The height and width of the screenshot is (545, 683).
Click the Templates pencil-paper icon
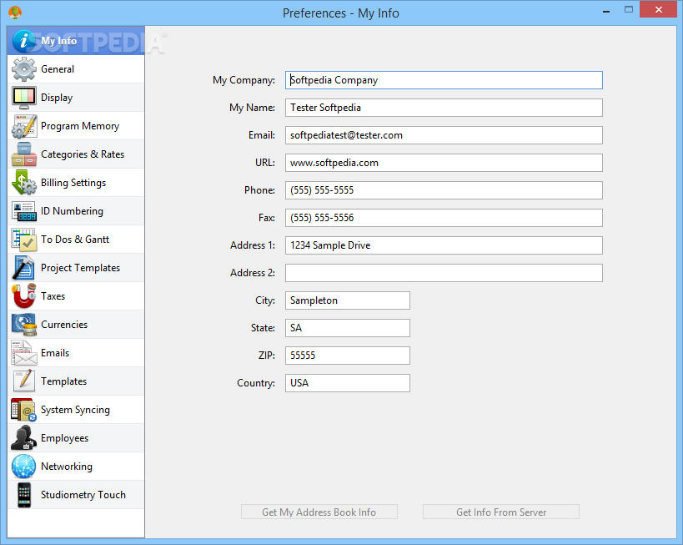[24, 381]
